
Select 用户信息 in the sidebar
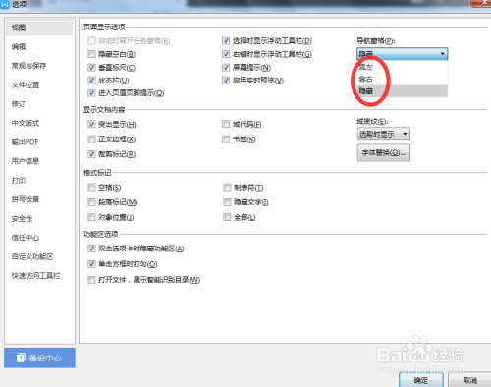(26, 161)
